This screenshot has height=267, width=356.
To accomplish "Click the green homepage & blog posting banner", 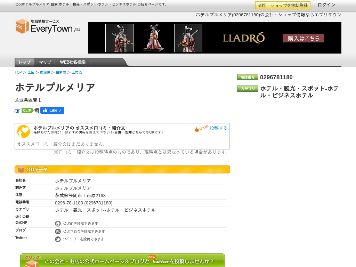I will 123,260.
